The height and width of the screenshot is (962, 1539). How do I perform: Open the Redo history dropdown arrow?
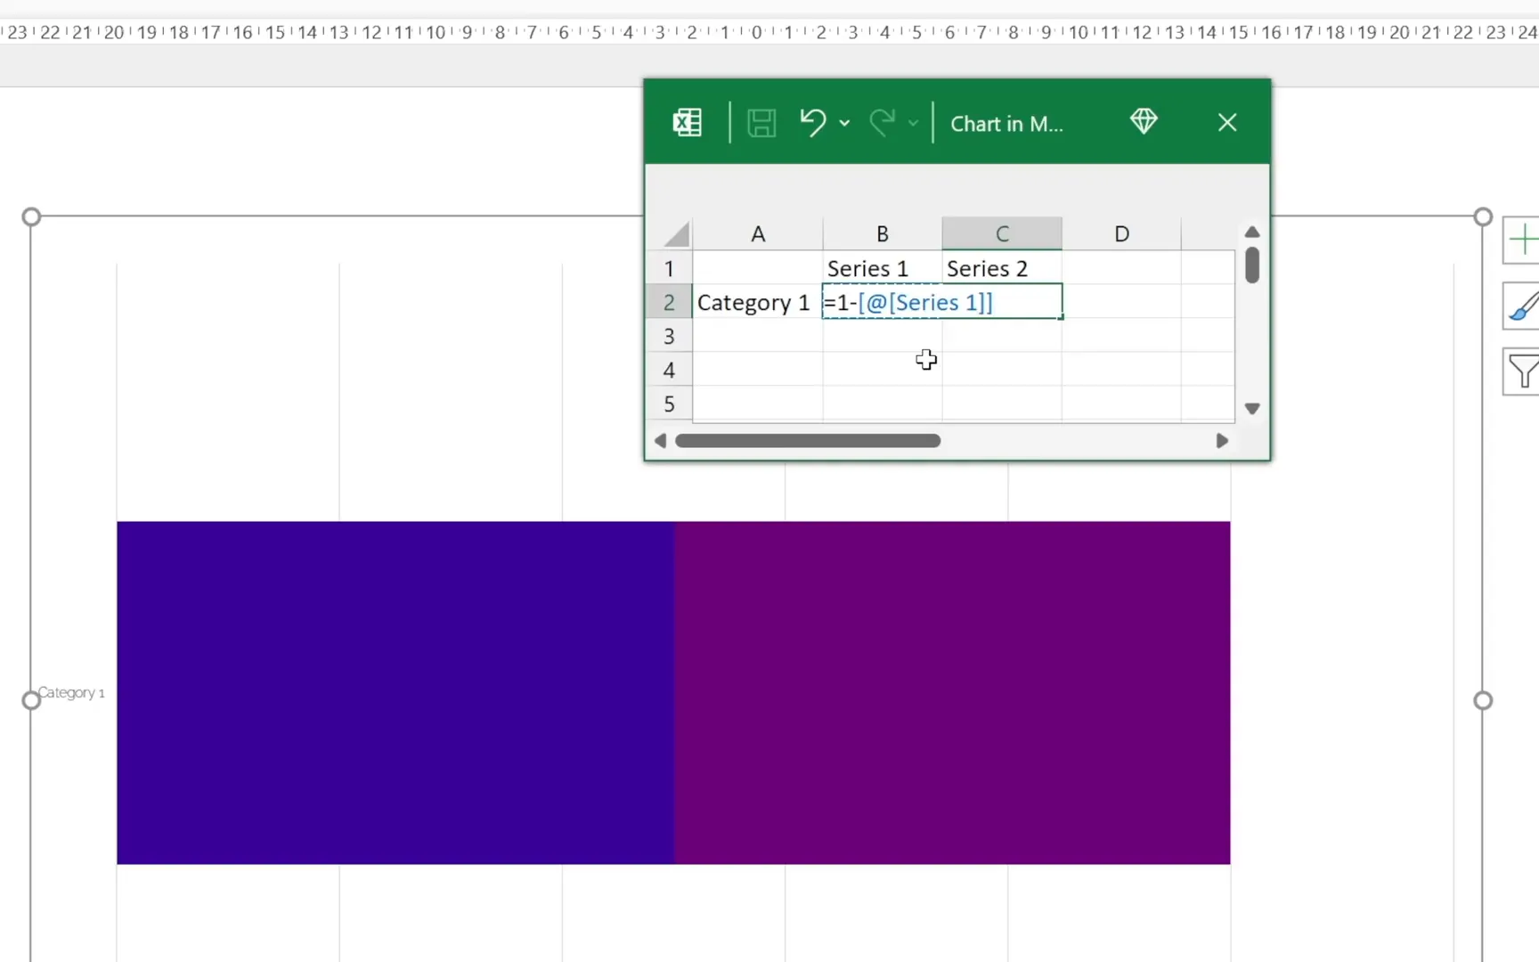coord(913,123)
